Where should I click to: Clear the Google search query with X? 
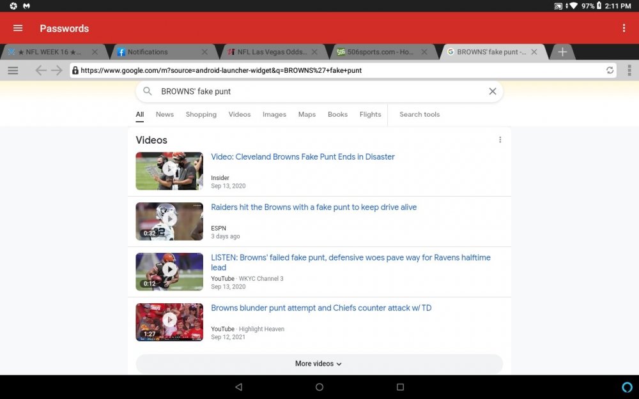[x=492, y=91]
